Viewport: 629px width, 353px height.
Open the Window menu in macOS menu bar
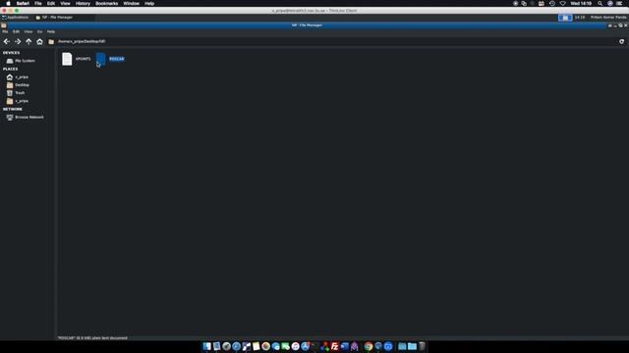coord(131,3)
